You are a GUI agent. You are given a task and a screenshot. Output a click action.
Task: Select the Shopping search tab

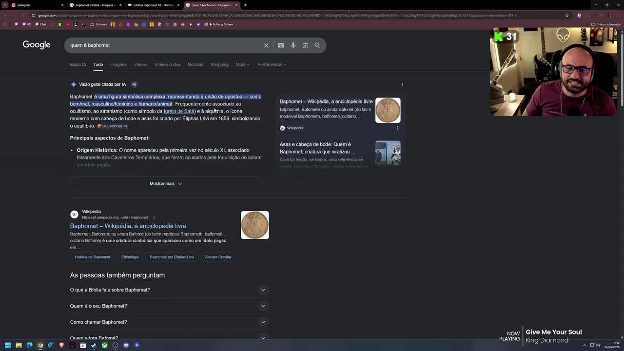(x=219, y=65)
